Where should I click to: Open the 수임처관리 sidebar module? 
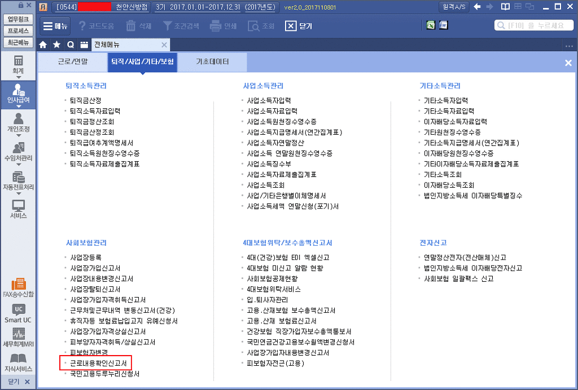point(18,152)
